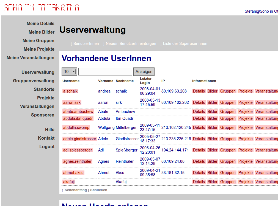278x206 pixels.
Task: Select Meine Details in the sidebar
Action: (40, 23)
